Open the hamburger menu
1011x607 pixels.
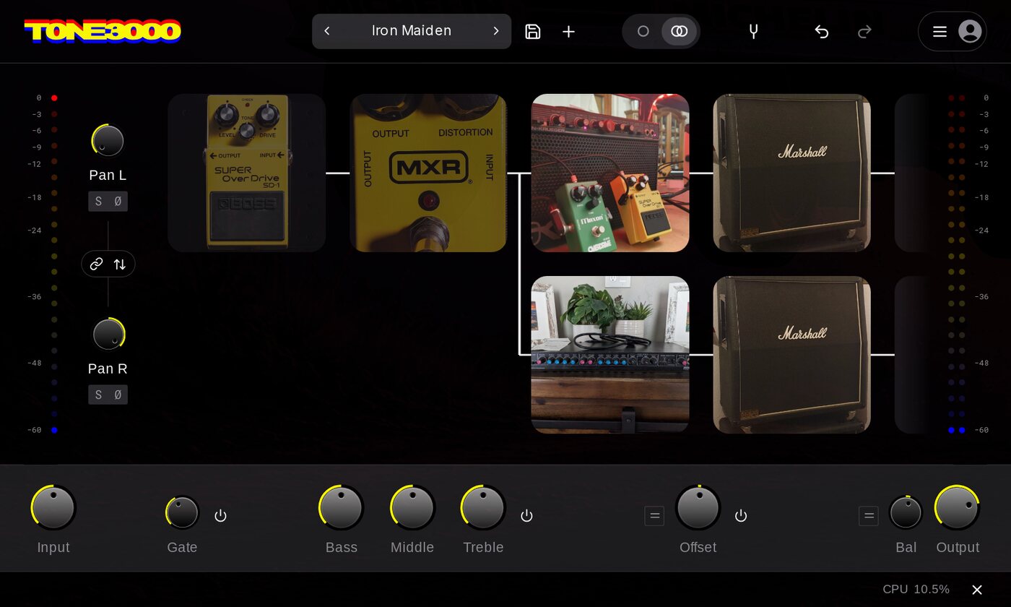[x=940, y=31]
